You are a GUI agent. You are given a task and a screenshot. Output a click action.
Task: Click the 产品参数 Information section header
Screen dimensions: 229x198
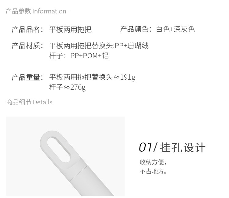[x=36, y=11]
